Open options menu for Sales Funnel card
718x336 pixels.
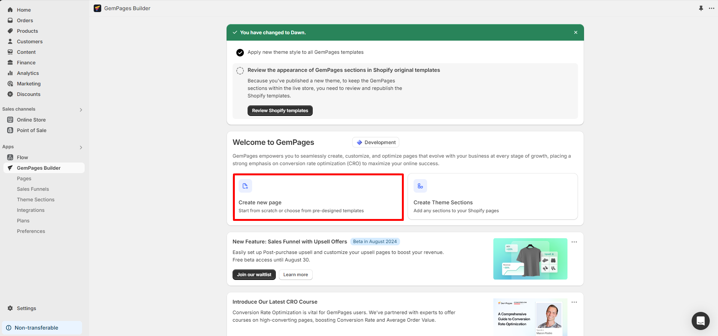(574, 242)
